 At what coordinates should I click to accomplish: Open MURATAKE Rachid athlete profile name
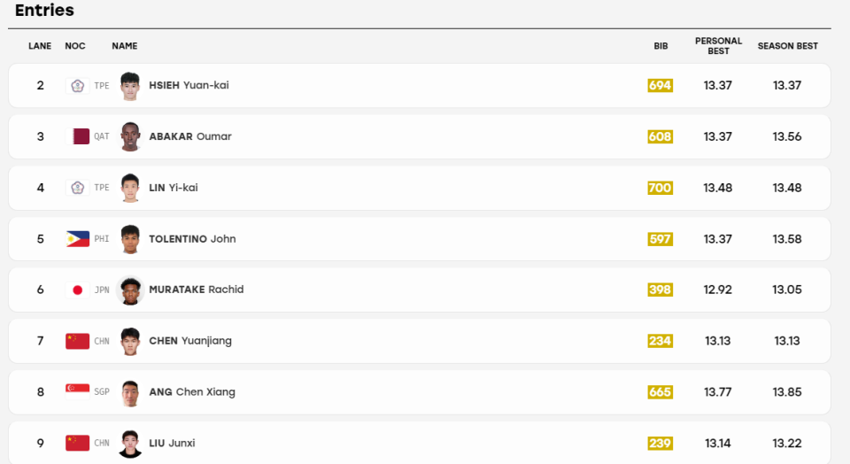click(x=197, y=290)
